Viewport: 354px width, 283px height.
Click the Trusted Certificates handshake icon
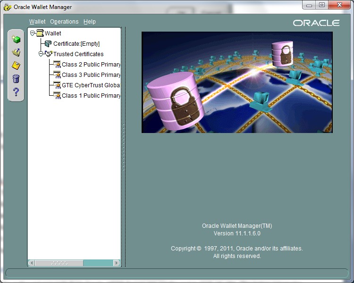point(49,54)
